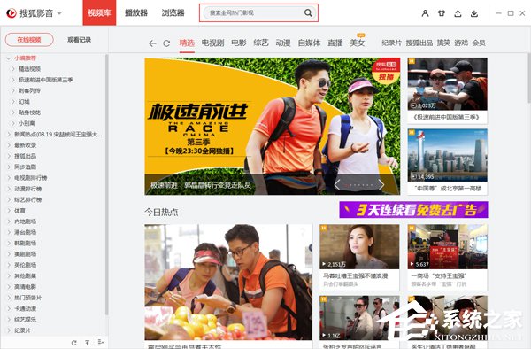Image resolution: width=531 pixels, height=349 pixels.
Task: Reload page with the refresh icon beside 精选
Action: (x=166, y=43)
